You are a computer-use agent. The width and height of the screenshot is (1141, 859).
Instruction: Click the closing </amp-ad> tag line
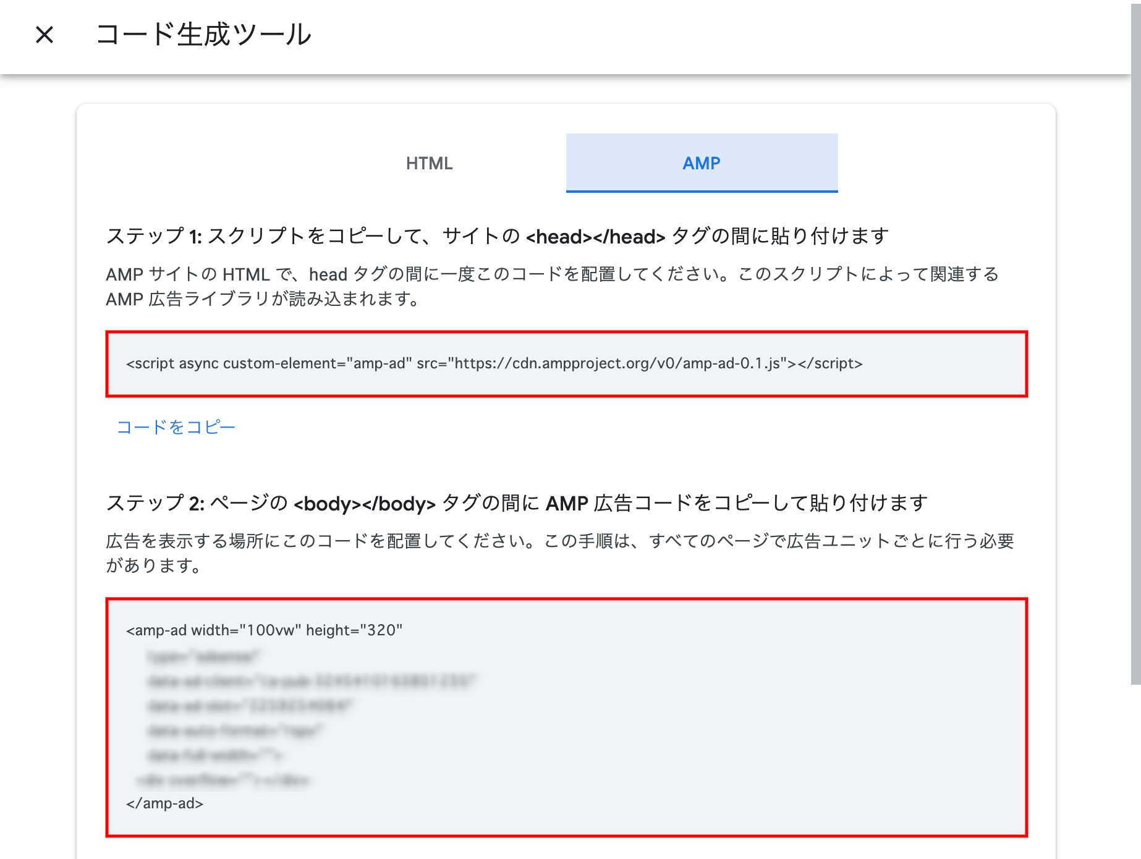[x=164, y=803]
